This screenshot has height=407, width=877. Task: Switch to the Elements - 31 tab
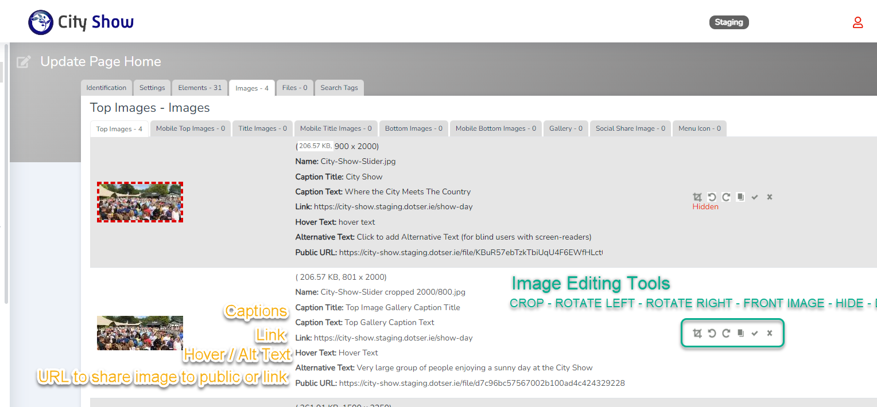click(x=200, y=88)
